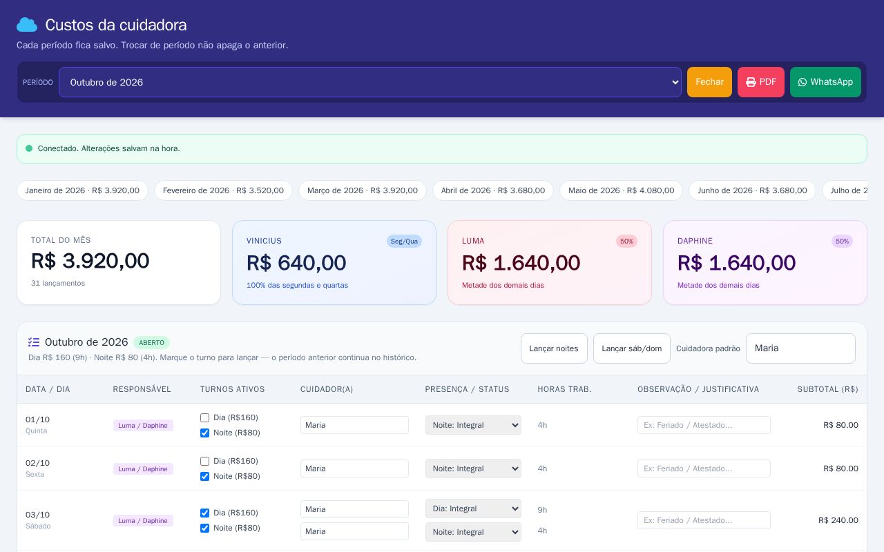Screen dimensions: 884x552
Task: Open the Período dropdown showing Outubro de 2026
Action: [x=370, y=82]
